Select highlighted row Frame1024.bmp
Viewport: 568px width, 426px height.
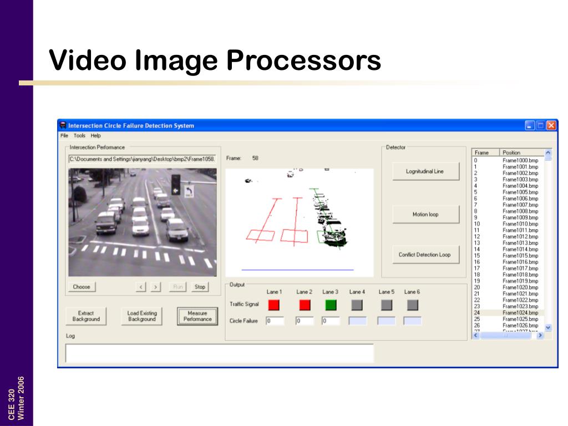tap(508, 312)
